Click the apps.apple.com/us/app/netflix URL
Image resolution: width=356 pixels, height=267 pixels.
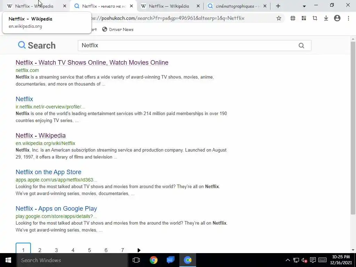click(x=56, y=180)
